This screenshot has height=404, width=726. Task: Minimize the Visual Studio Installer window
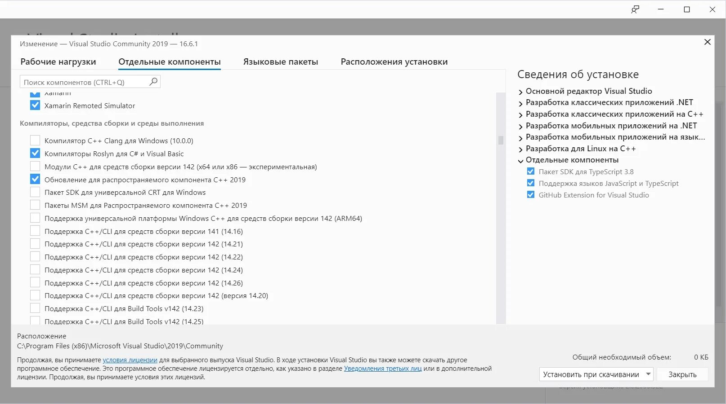(x=661, y=9)
